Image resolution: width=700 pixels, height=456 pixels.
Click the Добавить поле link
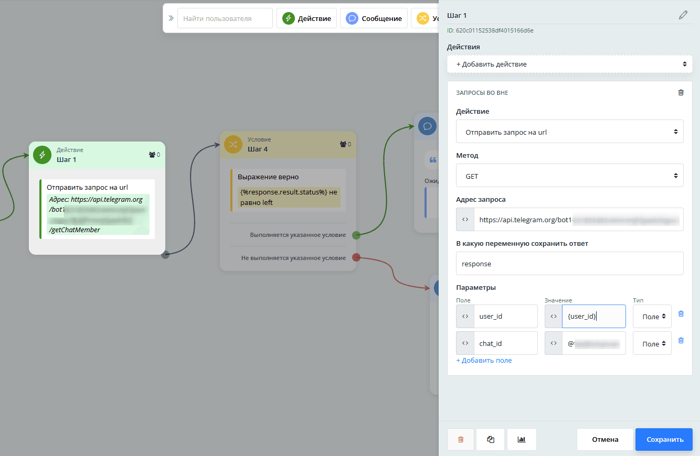pos(484,361)
